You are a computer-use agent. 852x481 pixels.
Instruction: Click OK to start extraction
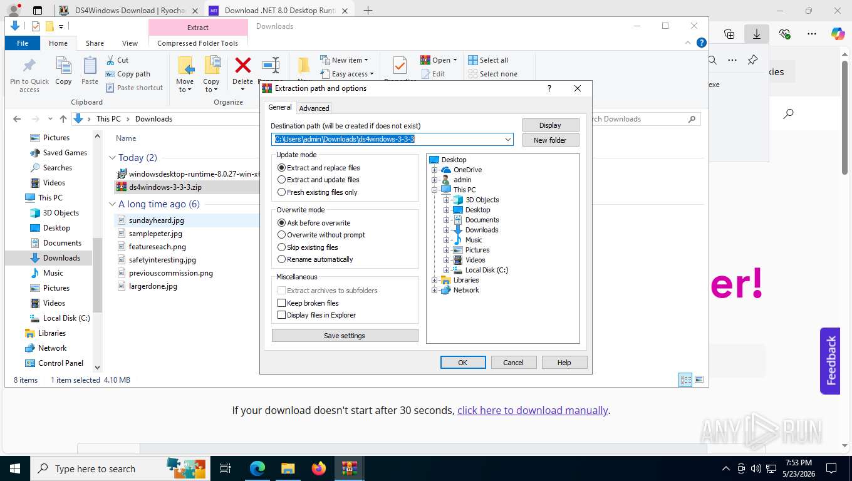click(463, 363)
